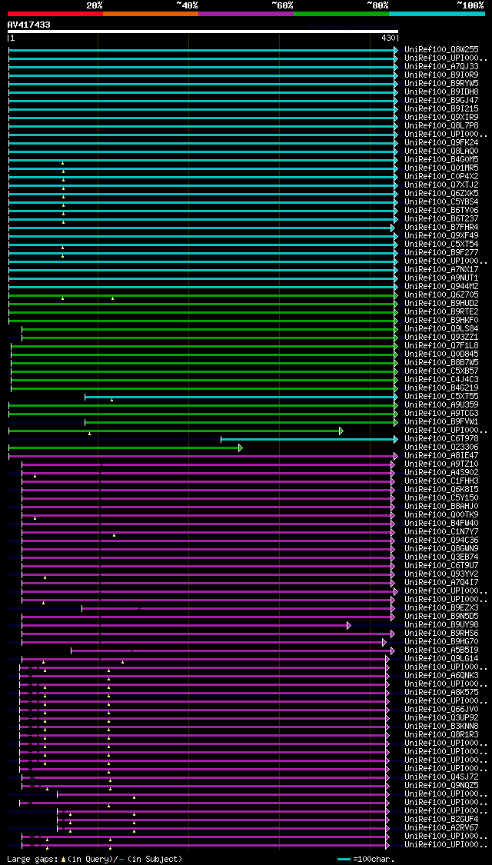Open the UniRef100_B9GJ47 hit
This screenshot has height=865, width=492.
pos(441,101)
